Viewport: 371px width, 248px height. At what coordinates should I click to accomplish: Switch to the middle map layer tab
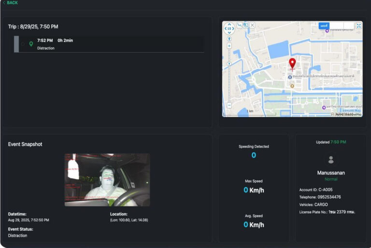point(336,26)
